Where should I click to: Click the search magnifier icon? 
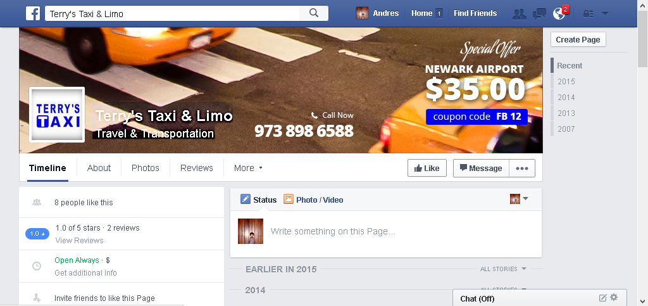(314, 13)
